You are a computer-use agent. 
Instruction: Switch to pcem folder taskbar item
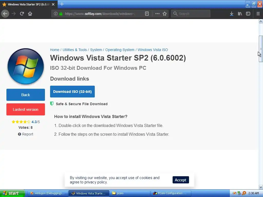click(x=130, y=193)
